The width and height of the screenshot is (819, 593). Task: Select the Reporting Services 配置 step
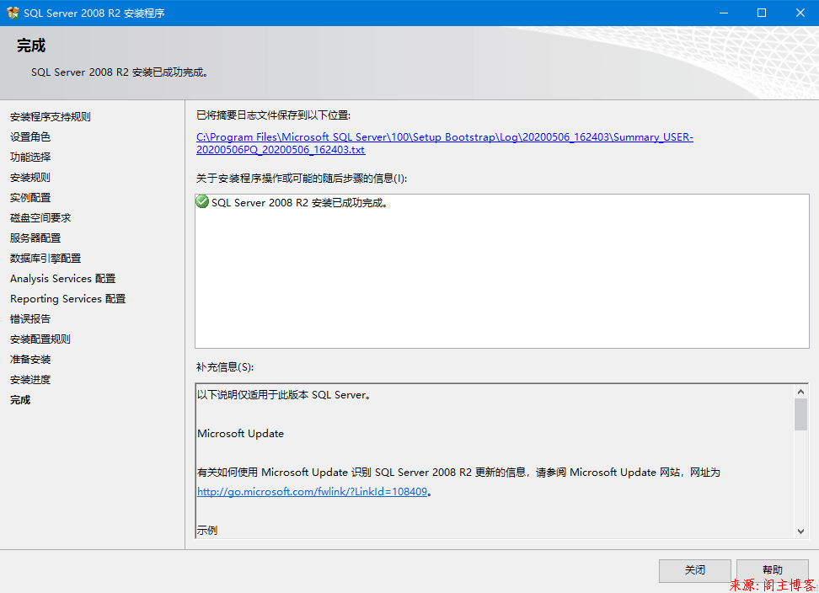tap(68, 298)
